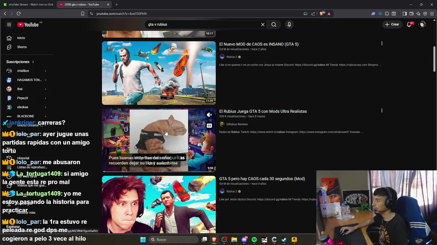Clear the search box with the X
The height and width of the screenshot is (245, 437).
(263, 24)
